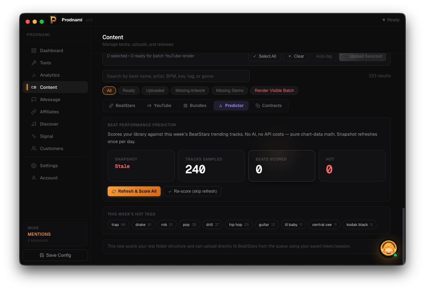Click the Customers people icon
This screenshot has height=291, width=425.
point(34,149)
